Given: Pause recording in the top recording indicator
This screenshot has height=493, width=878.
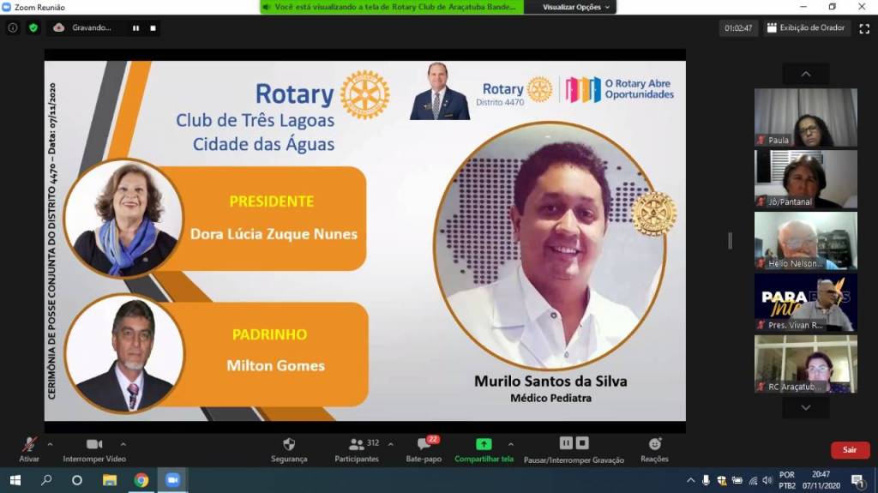Looking at the screenshot, I should [135, 27].
